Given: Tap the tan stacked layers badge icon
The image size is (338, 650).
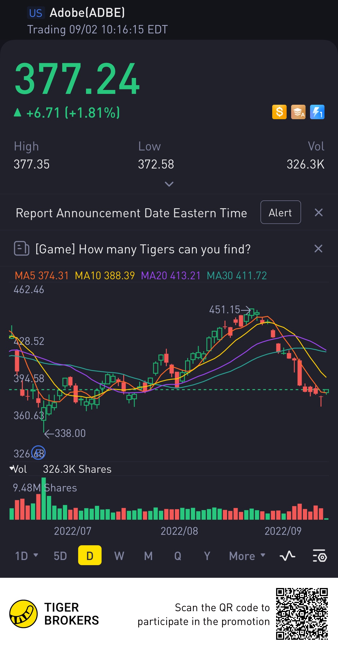Looking at the screenshot, I should tap(298, 112).
